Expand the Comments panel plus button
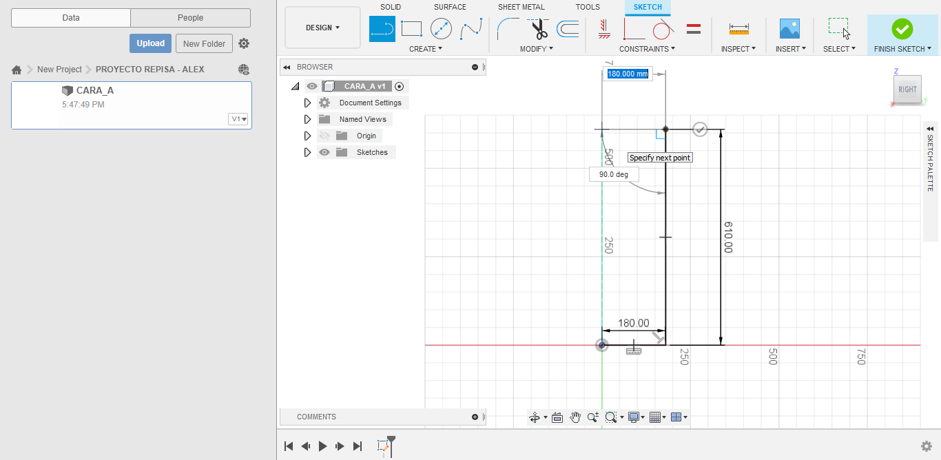Screen dimensions: 941x460 475,417
